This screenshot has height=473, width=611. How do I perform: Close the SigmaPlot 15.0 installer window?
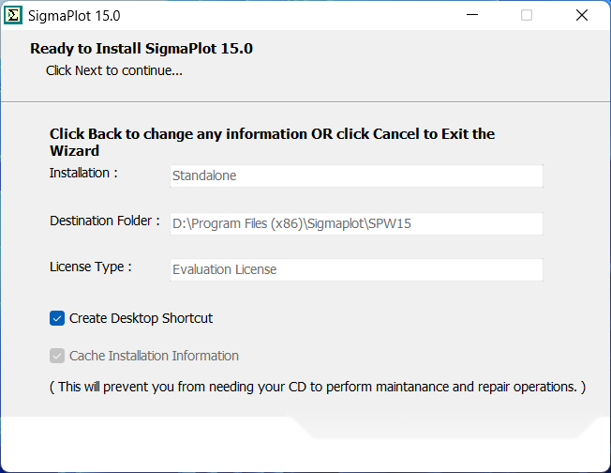pyautogui.click(x=582, y=15)
